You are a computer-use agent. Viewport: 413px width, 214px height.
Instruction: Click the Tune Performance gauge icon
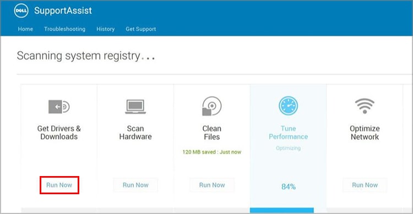288,106
